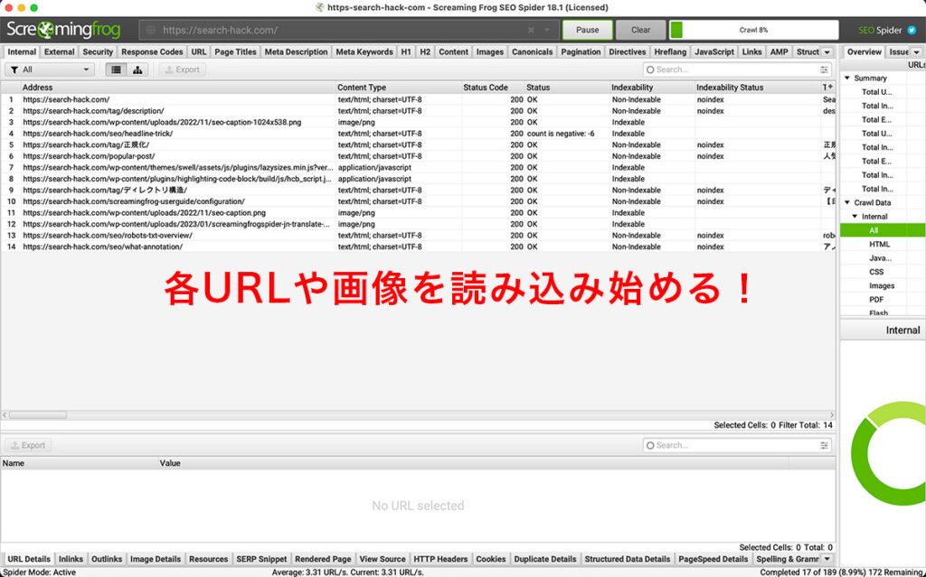Select the seo/robots-txt-overview/ URL row

click(418, 236)
